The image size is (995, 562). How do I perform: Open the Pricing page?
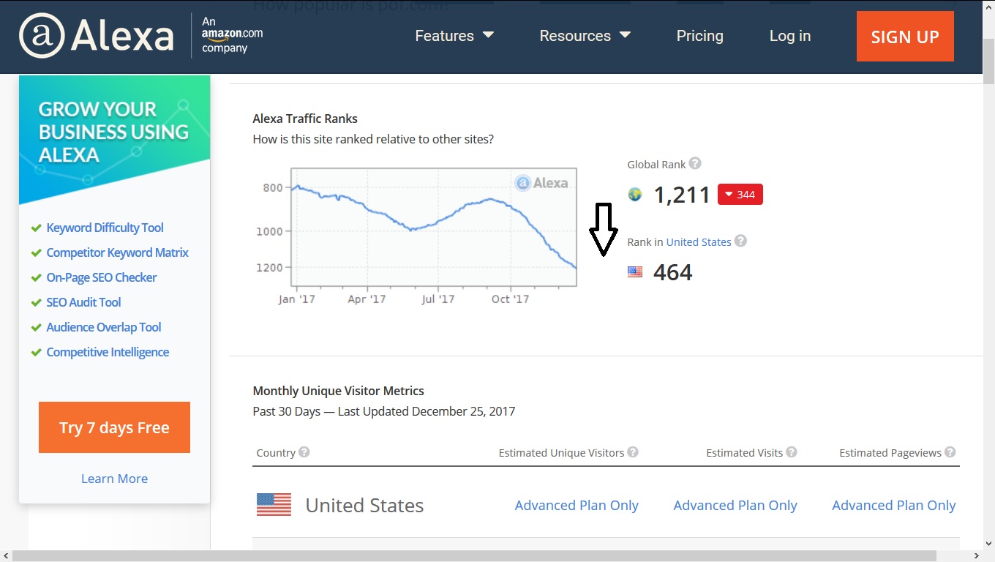tap(699, 36)
